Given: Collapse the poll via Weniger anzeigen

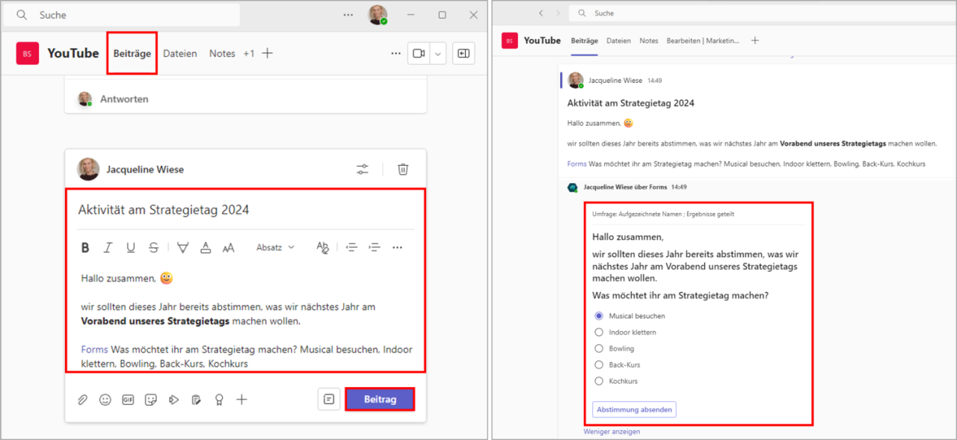Looking at the screenshot, I should pyautogui.click(x=612, y=431).
